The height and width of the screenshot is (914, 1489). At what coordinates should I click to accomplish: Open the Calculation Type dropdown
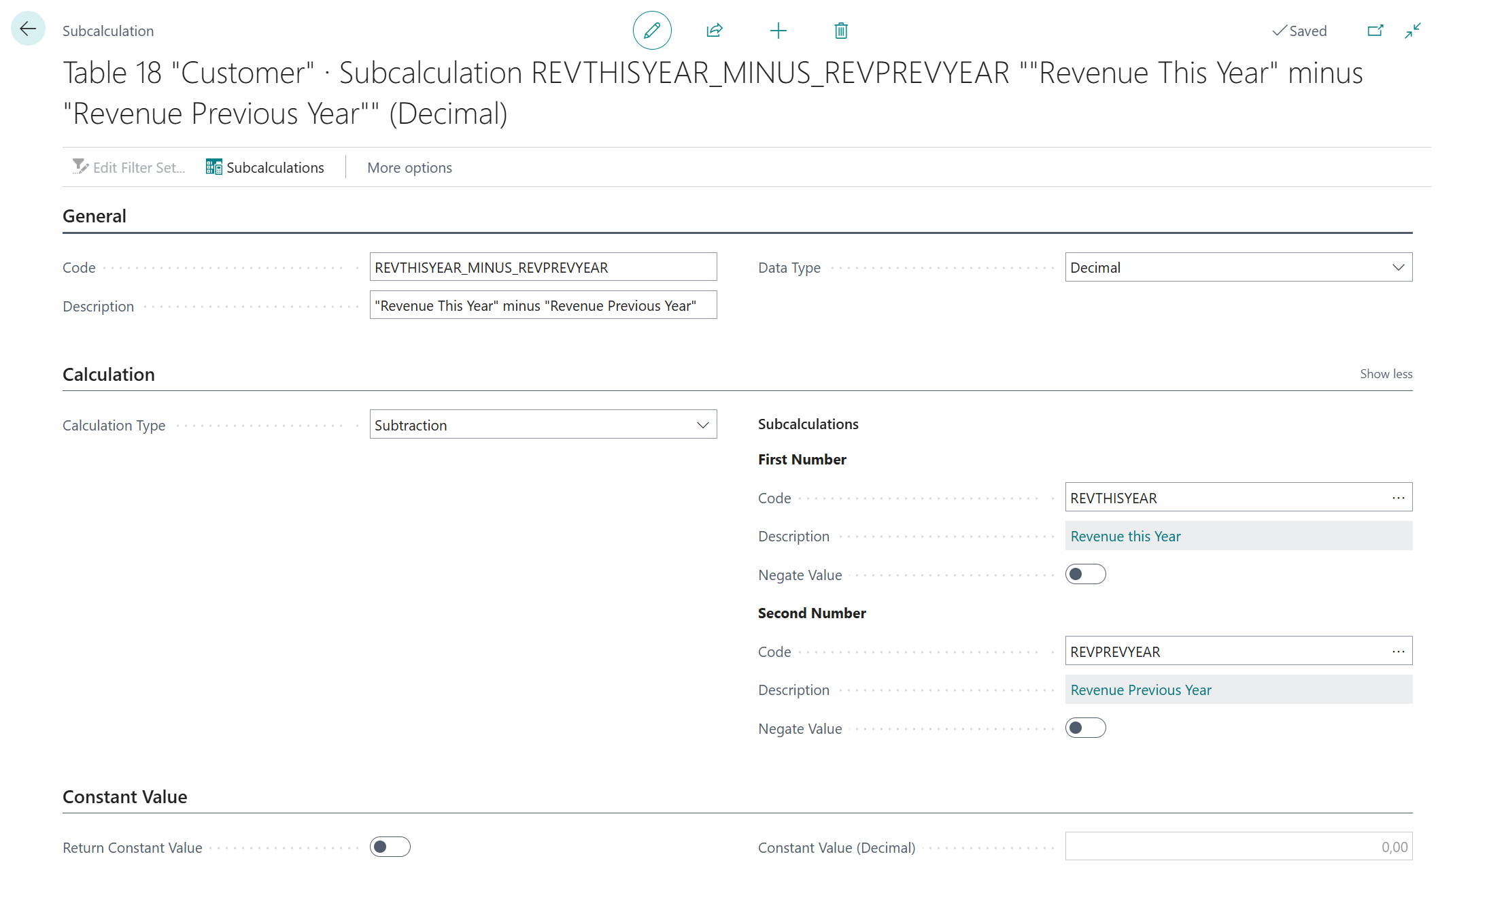(x=543, y=425)
